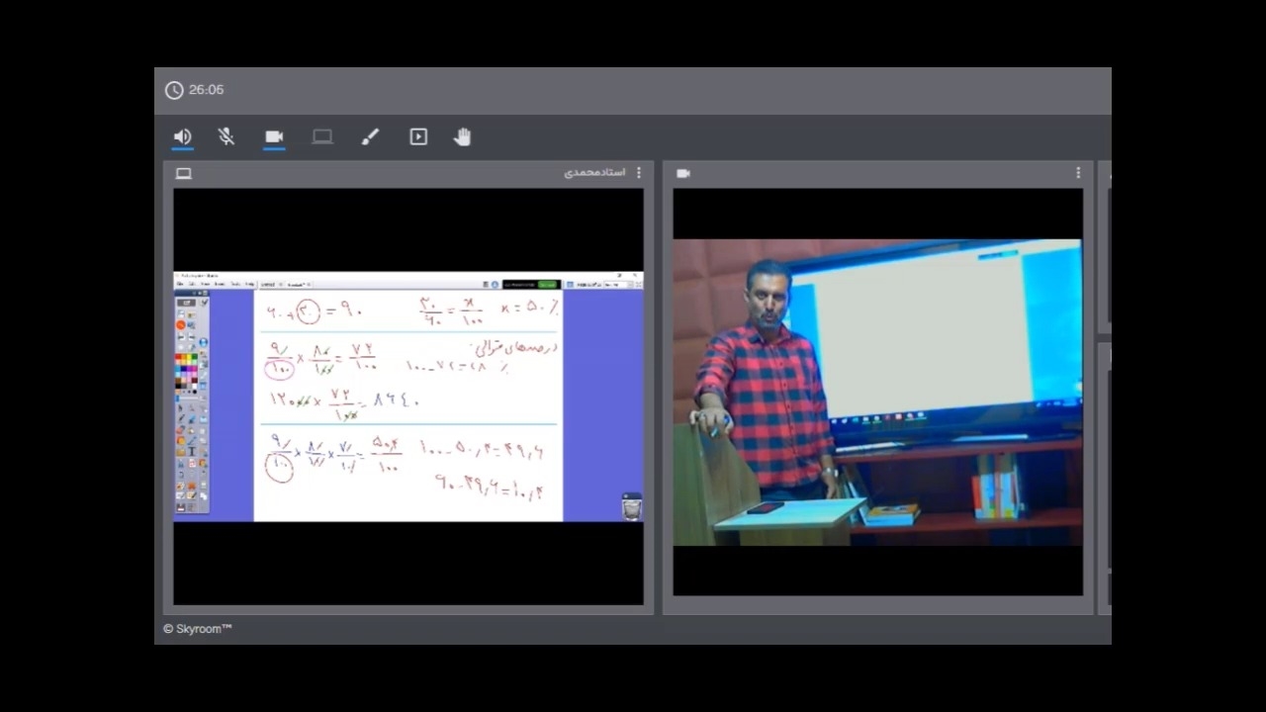Image resolution: width=1266 pixels, height=712 pixels.
Task: Open the Help menu in the shared whiteboard app
Action: click(x=249, y=284)
